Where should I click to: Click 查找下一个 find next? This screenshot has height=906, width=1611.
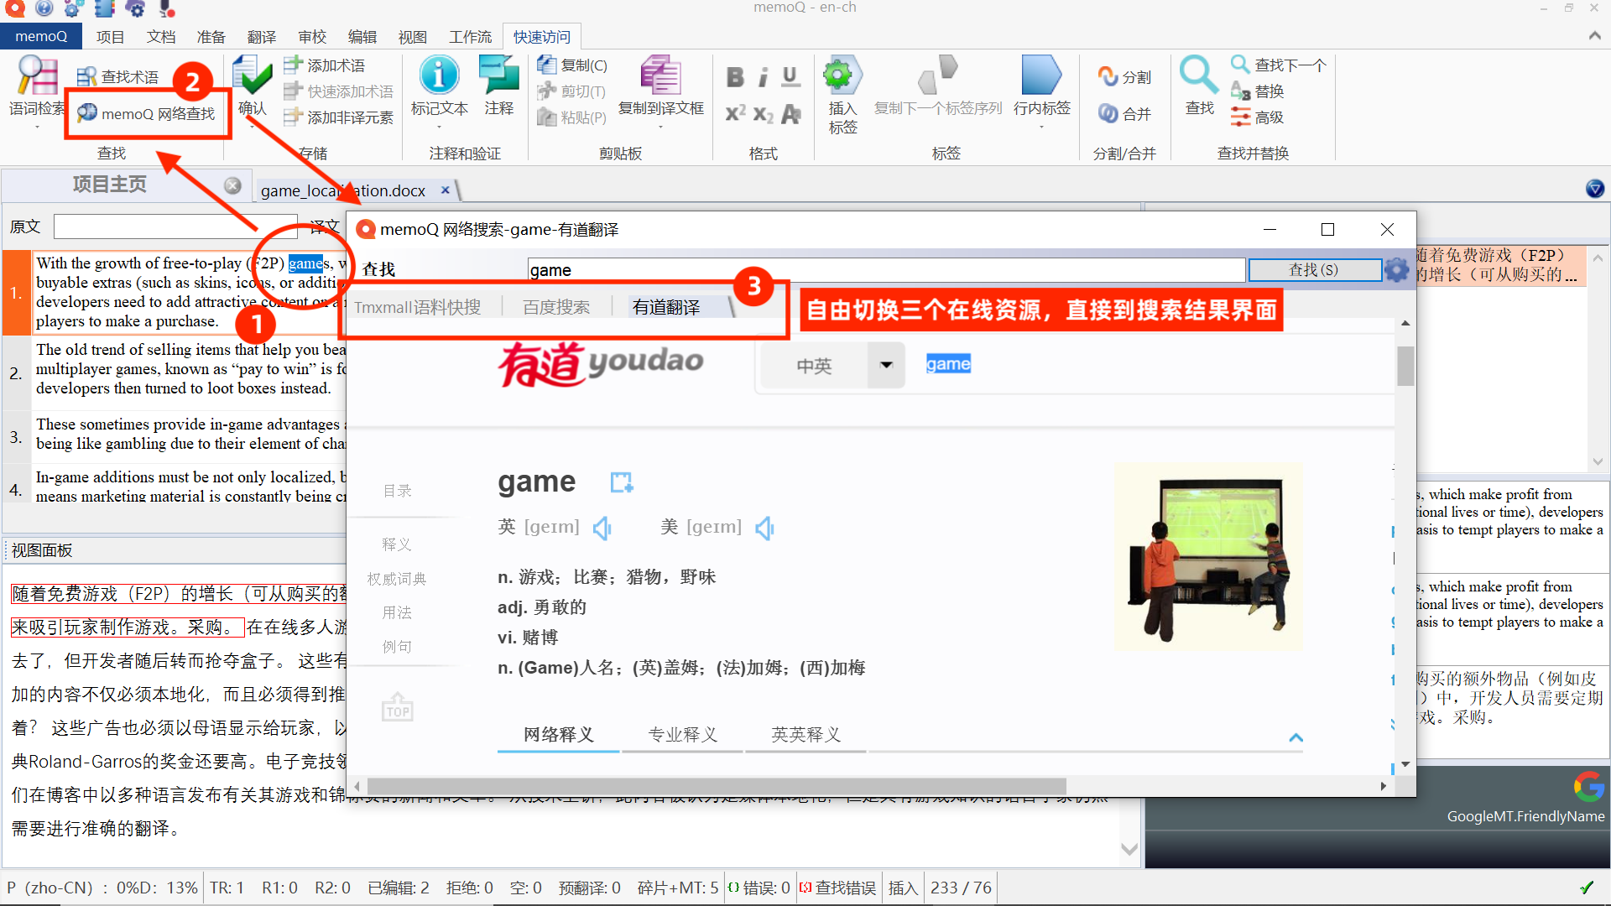(x=1279, y=65)
